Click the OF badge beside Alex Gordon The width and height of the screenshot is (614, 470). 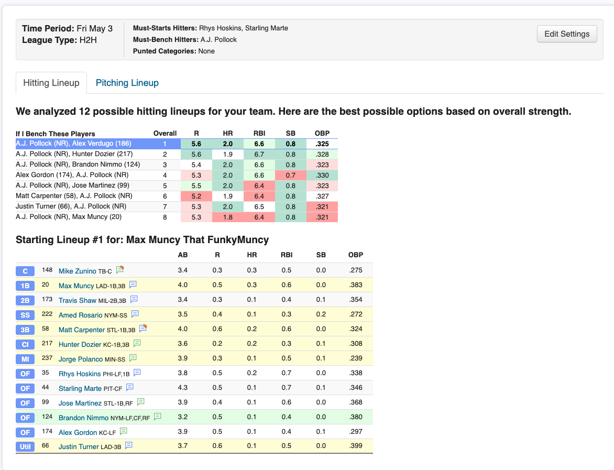[x=25, y=432]
